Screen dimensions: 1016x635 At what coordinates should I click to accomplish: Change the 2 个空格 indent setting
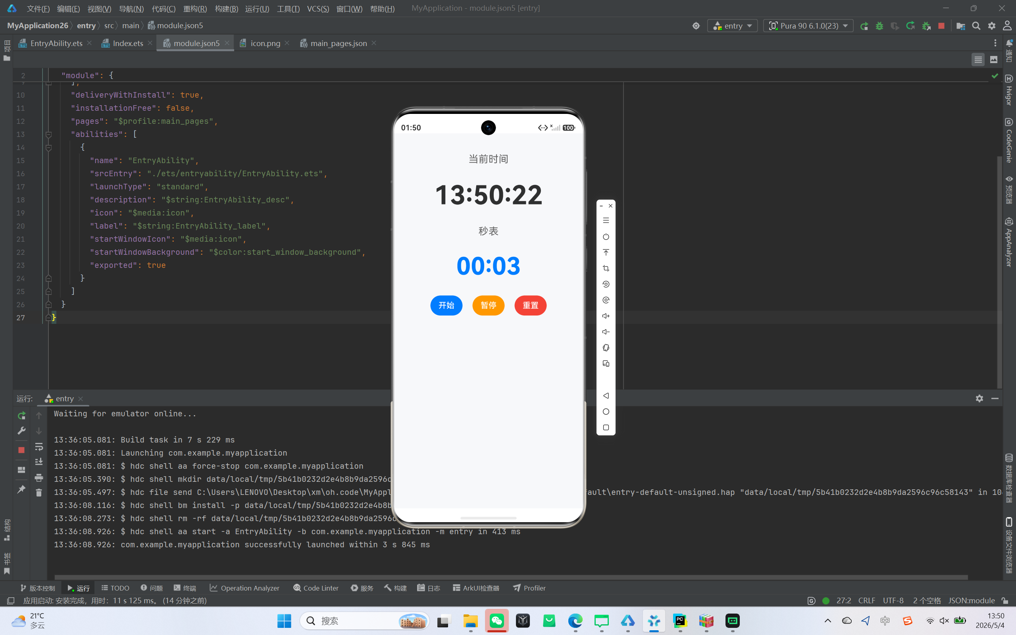click(x=927, y=600)
